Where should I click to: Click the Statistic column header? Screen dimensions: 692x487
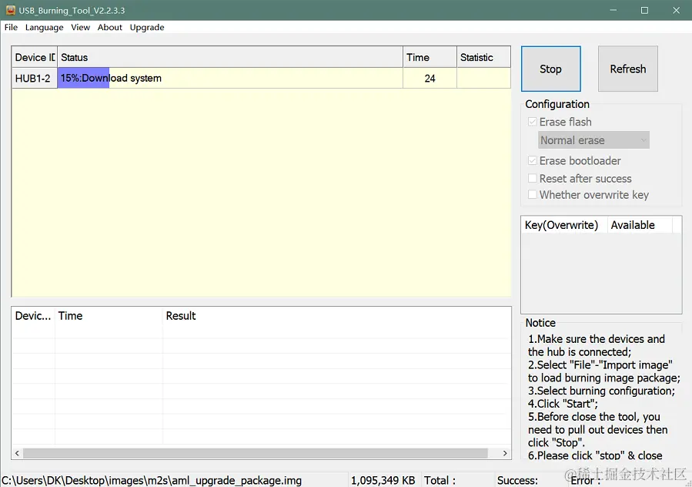click(x=483, y=57)
